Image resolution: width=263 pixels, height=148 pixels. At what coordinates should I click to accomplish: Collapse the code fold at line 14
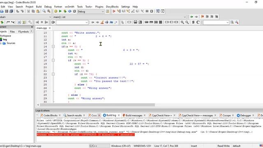tap(53, 46)
